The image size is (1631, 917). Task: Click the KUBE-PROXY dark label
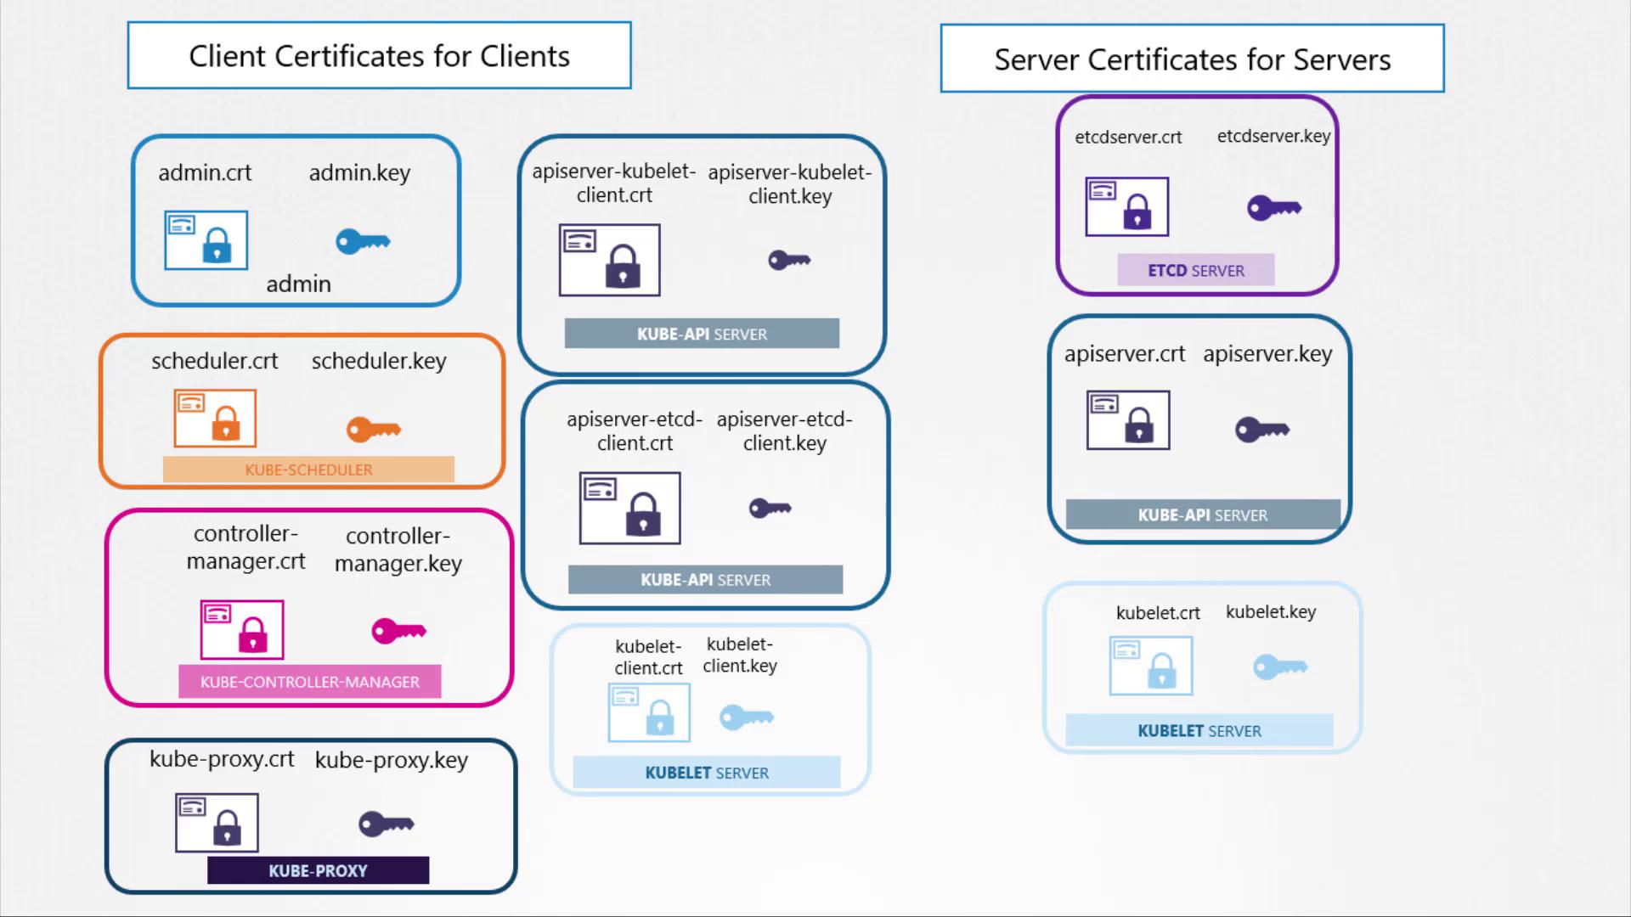(318, 870)
